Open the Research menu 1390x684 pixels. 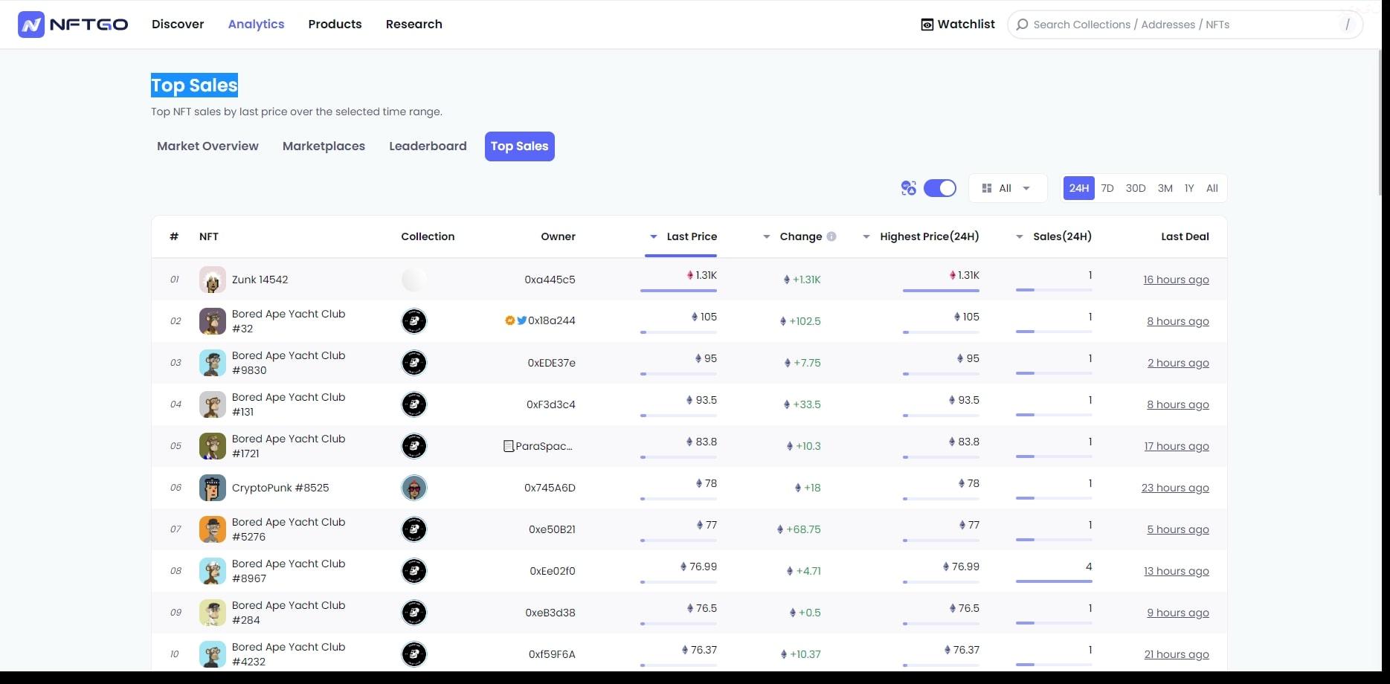tap(414, 25)
